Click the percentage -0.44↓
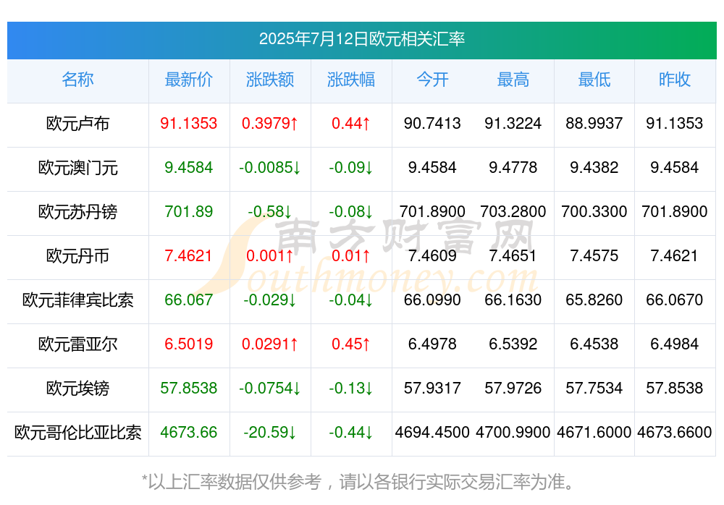 point(351,433)
